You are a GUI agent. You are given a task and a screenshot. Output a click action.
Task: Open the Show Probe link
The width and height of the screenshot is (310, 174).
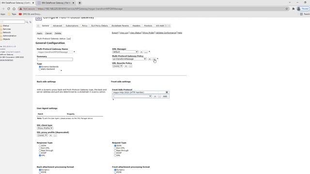pos(148,33)
